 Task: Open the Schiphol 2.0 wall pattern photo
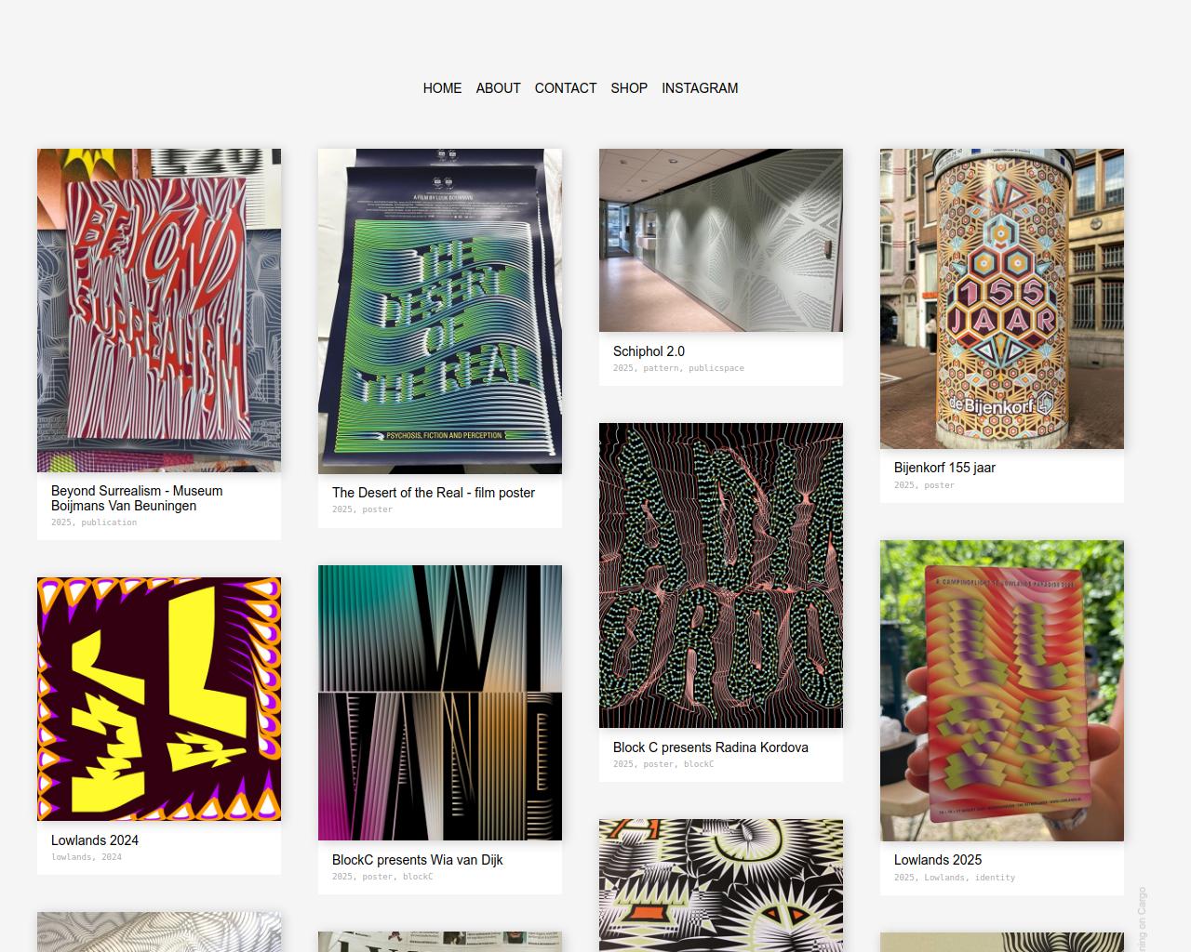[x=721, y=240]
